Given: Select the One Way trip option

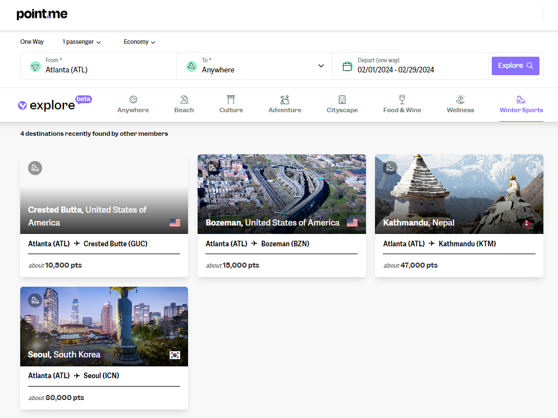Looking at the screenshot, I should tap(32, 42).
